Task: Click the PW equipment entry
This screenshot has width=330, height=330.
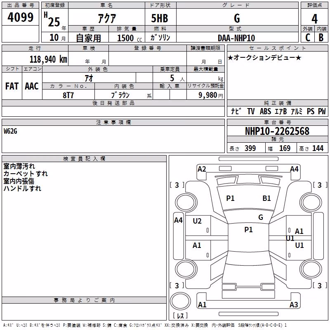Action: pos(322,111)
